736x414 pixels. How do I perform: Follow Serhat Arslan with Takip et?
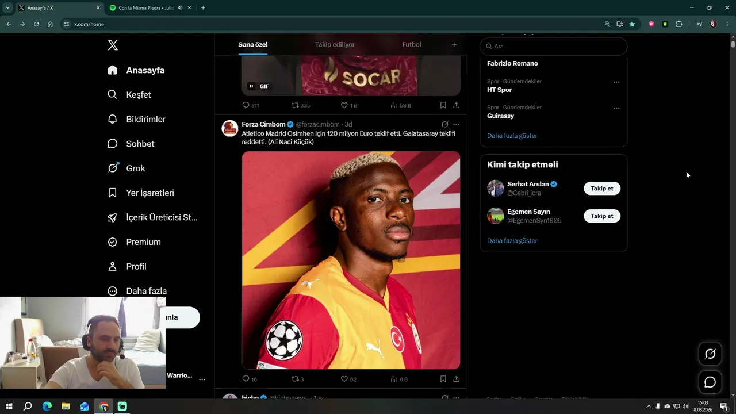(602, 189)
